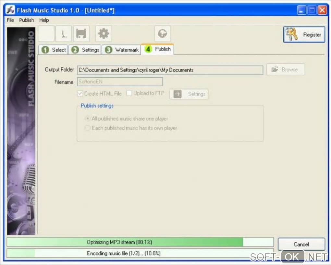The width and height of the screenshot is (331, 265).
Task: Click the Flash Music Studio sidebar banner
Action: point(21,131)
